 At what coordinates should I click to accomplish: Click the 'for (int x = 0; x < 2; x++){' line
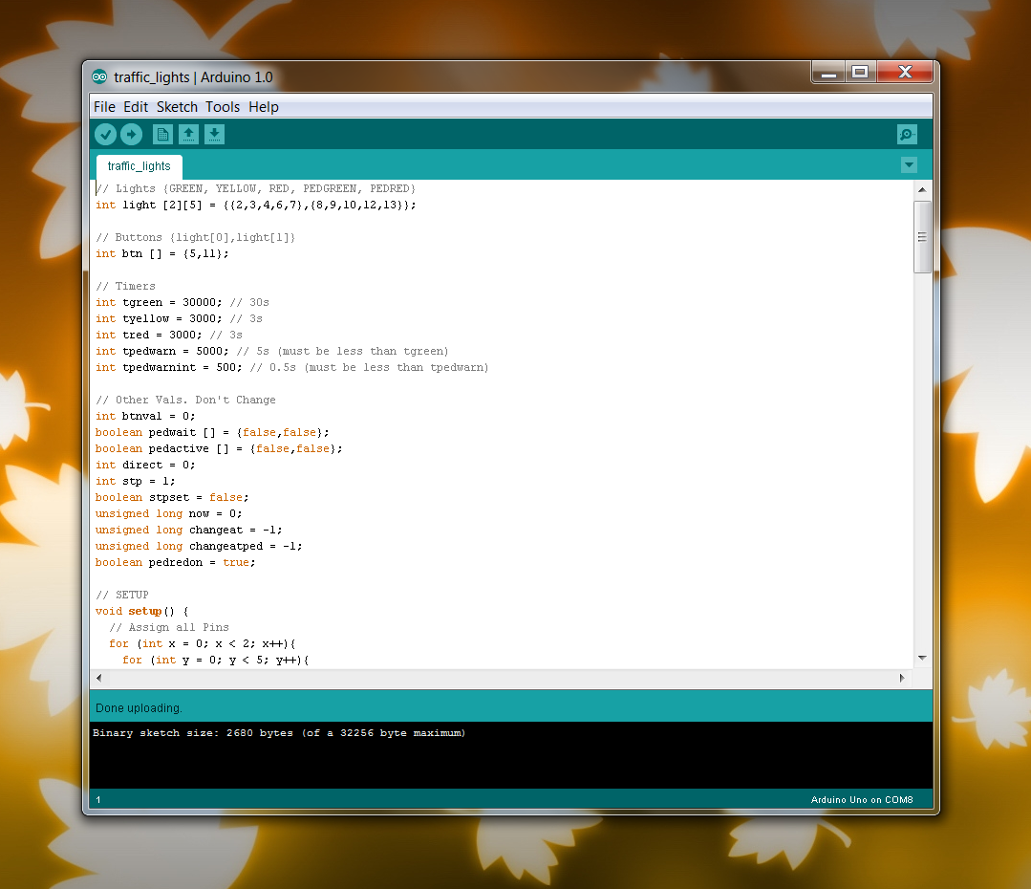[x=203, y=643]
